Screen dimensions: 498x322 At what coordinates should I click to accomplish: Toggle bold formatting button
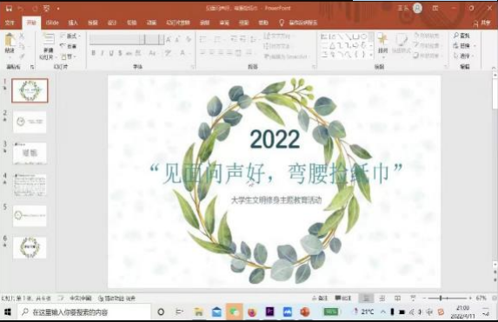[93, 53]
